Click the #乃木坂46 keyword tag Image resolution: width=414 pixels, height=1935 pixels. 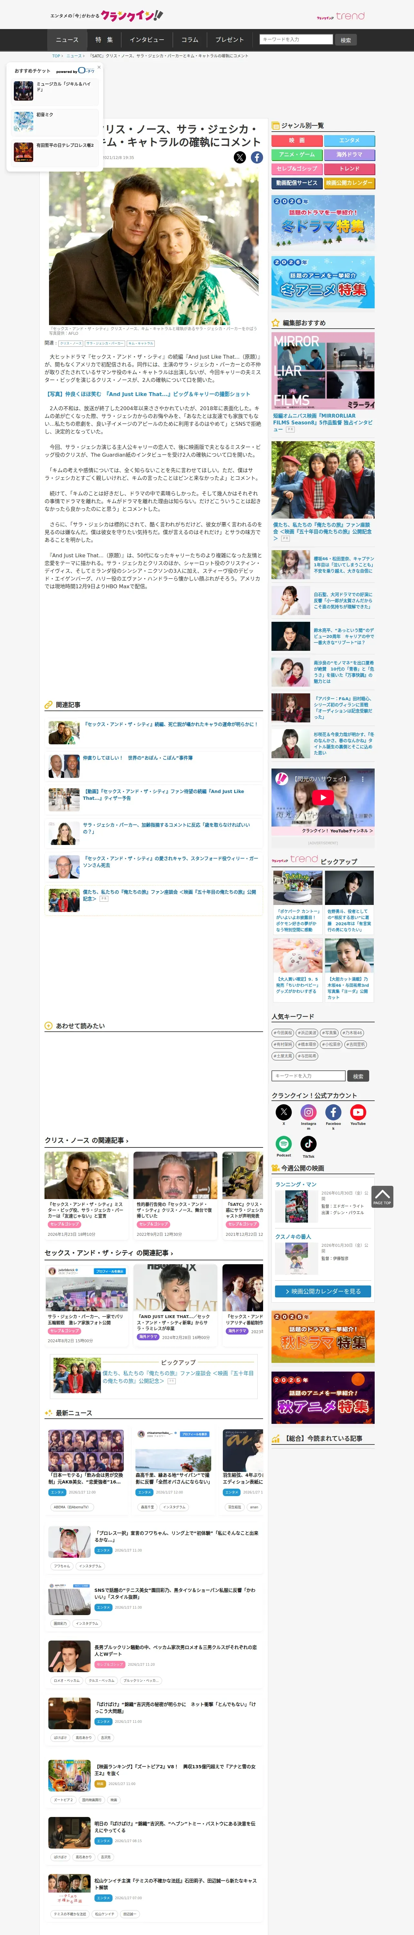(352, 1033)
